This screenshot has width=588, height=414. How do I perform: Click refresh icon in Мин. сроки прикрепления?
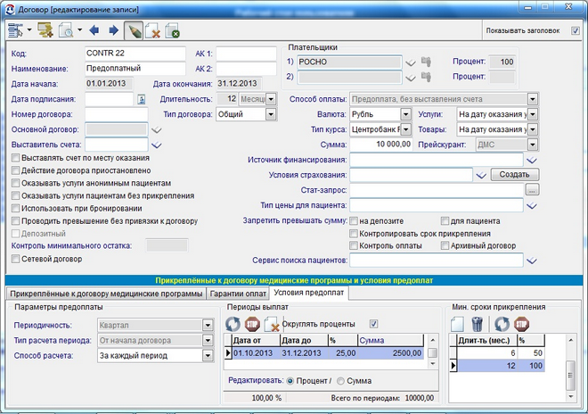click(502, 324)
